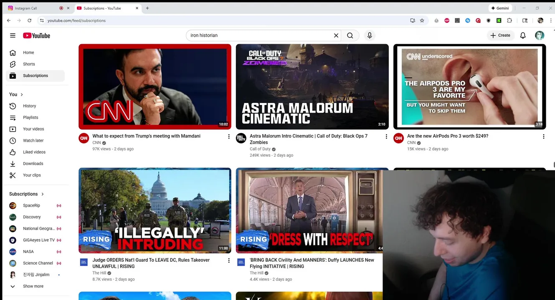Click The Hill avatar beside BRING BACK video

point(241,262)
